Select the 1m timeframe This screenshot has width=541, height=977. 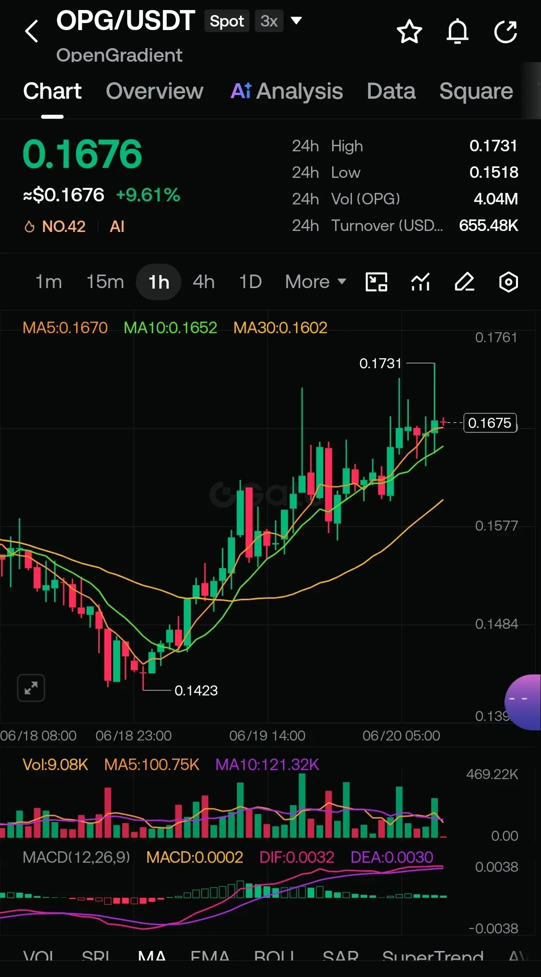49,282
